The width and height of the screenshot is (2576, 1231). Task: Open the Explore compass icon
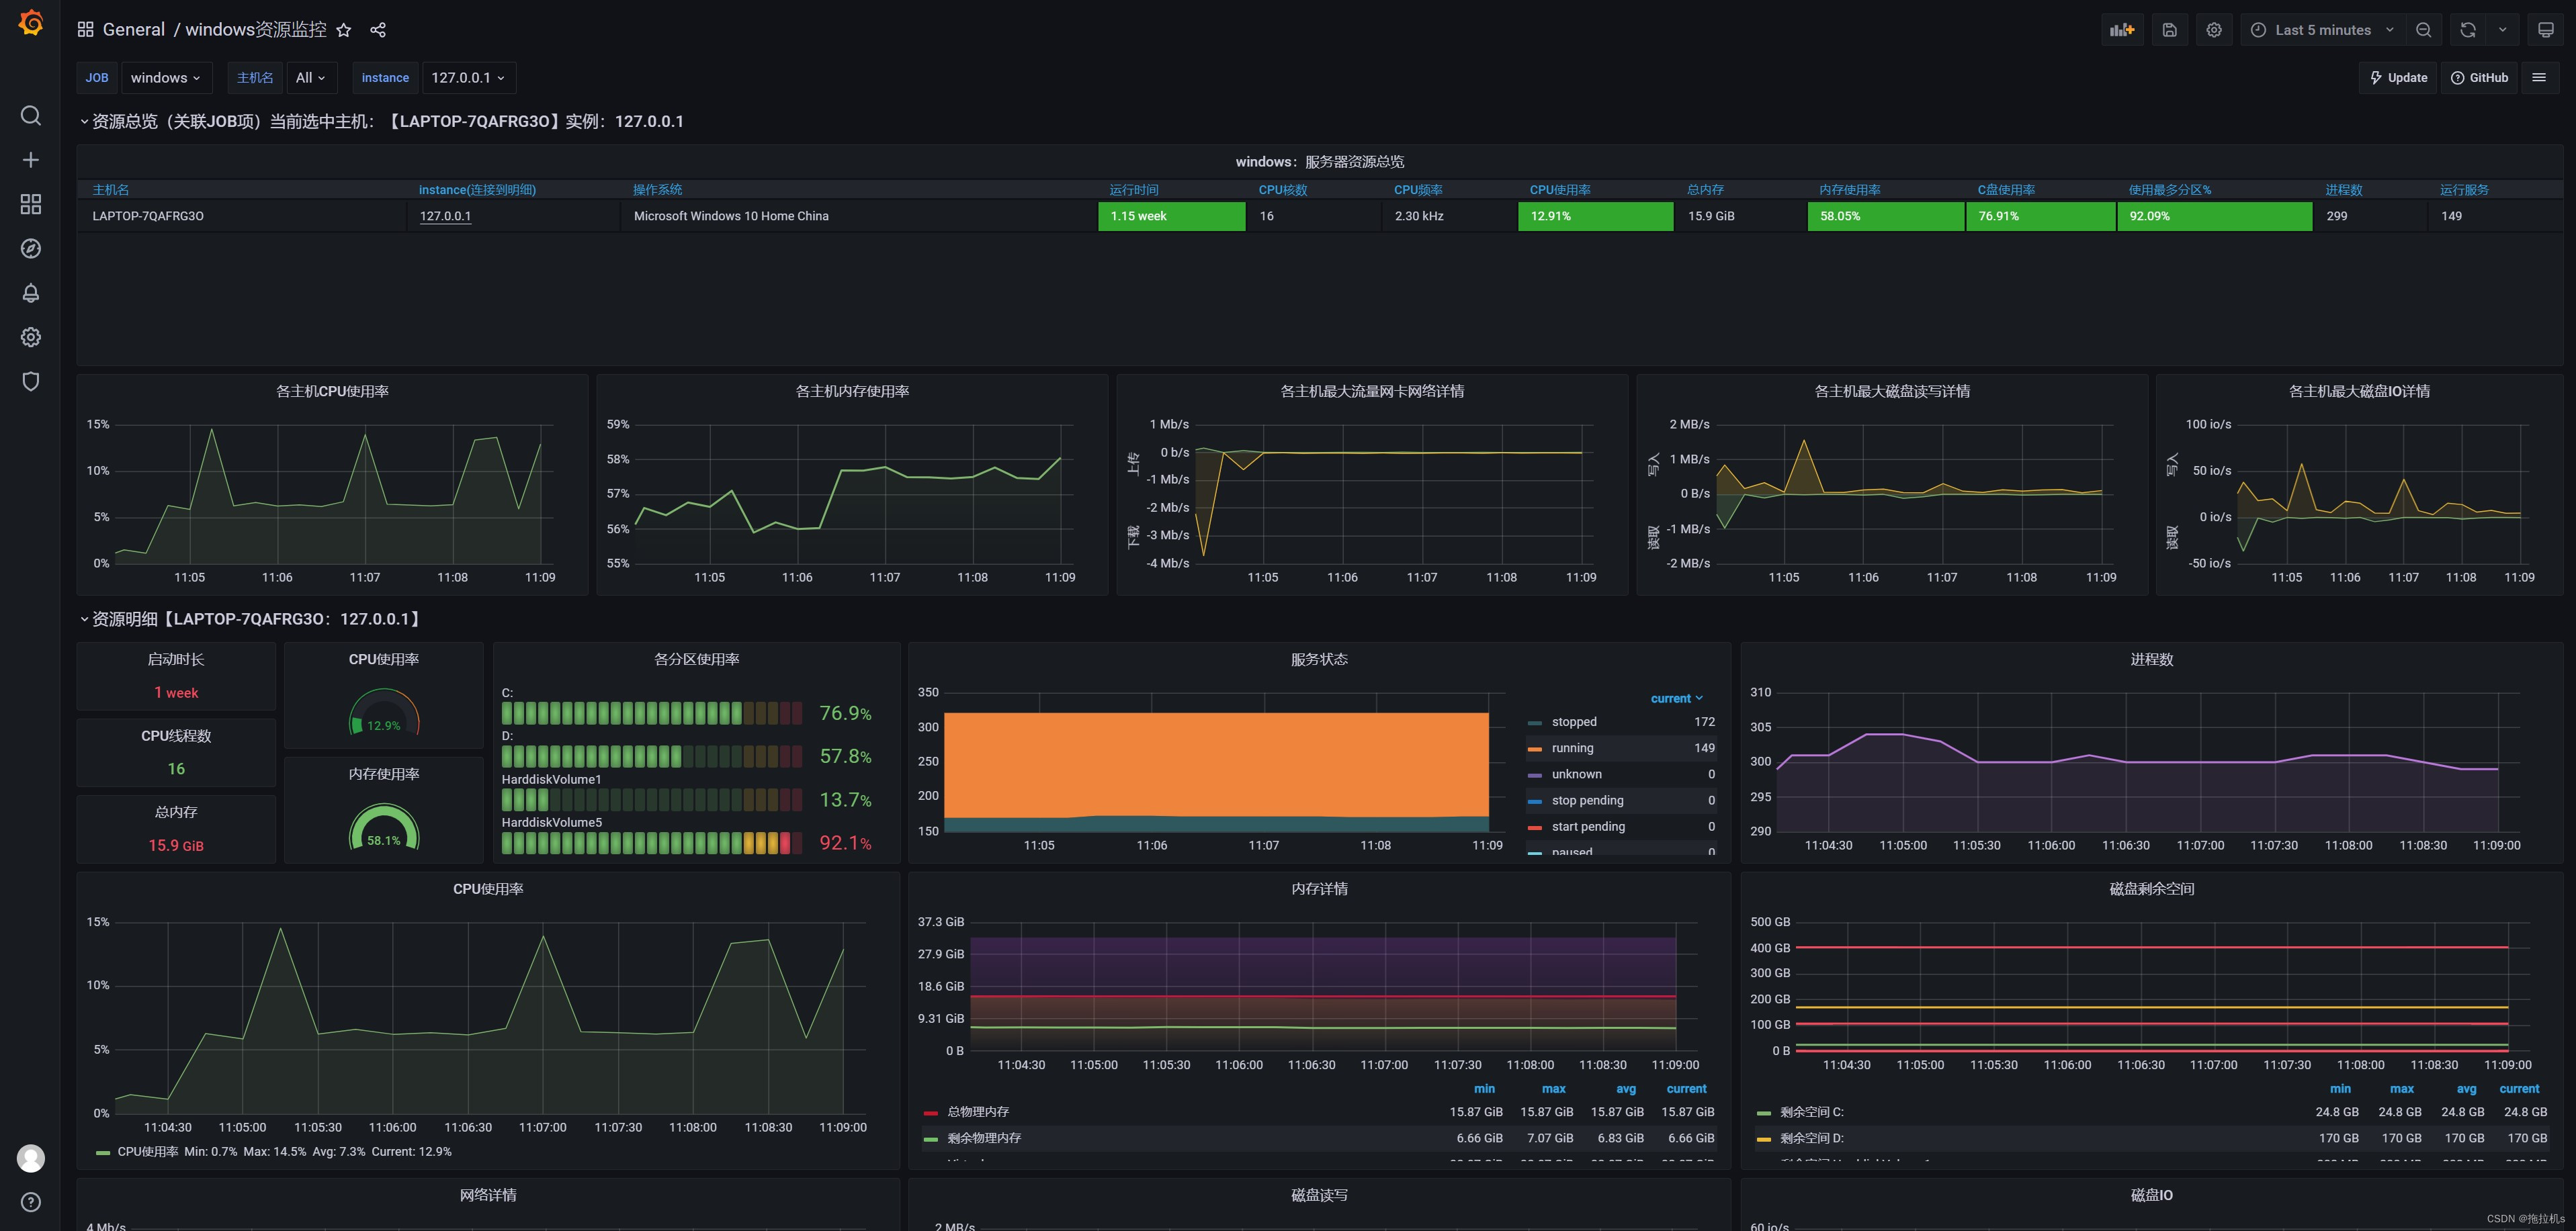coord(30,248)
